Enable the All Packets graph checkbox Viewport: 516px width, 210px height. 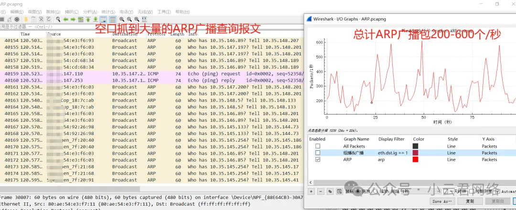318,146
